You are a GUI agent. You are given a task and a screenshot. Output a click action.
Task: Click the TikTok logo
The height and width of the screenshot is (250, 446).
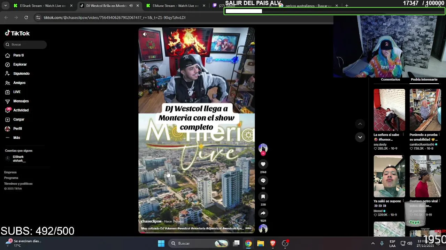[x=17, y=33]
